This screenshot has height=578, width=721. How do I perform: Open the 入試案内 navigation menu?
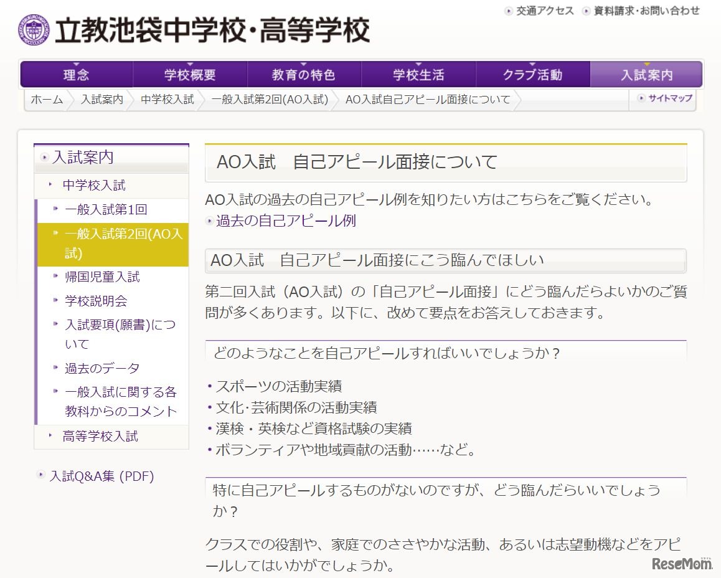646,74
